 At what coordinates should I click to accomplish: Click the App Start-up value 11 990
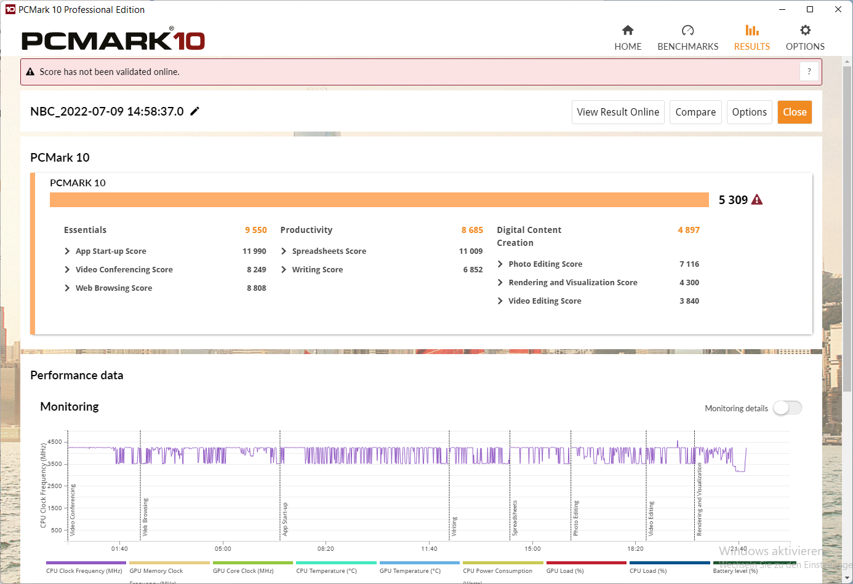click(x=254, y=251)
